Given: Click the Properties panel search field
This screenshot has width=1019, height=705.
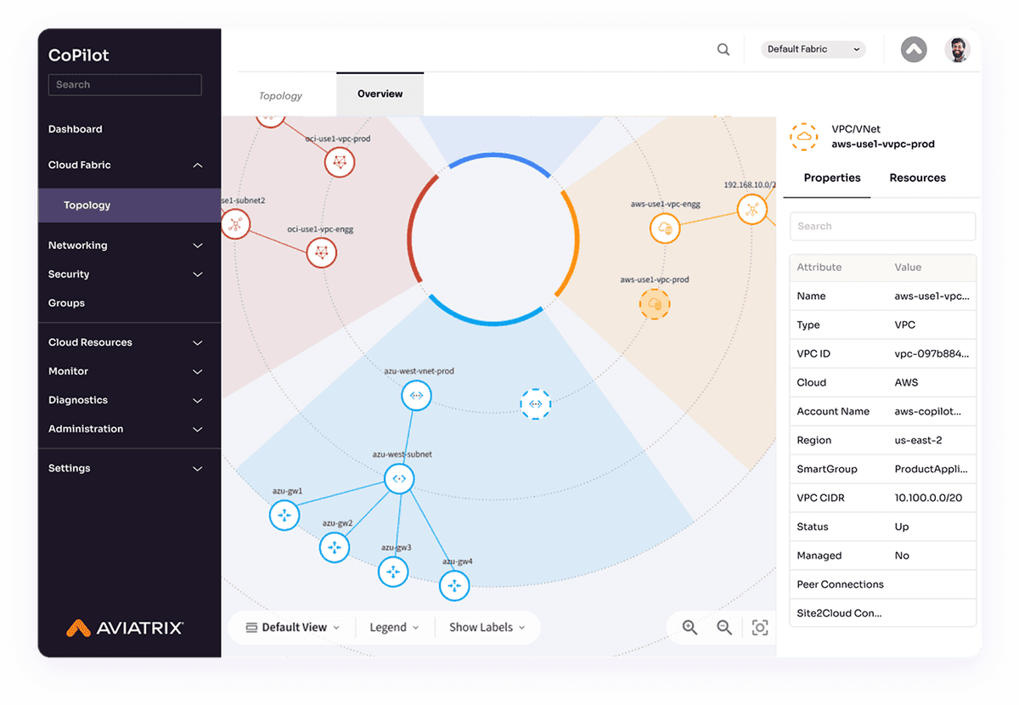Looking at the screenshot, I should point(882,226).
